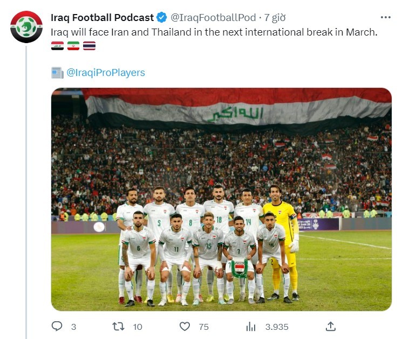Click the views count 3.935
This screenshot has width=403, height=339.
[x=277, y=327]
